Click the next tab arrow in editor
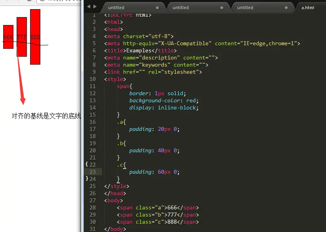 (x=95, y=7)
